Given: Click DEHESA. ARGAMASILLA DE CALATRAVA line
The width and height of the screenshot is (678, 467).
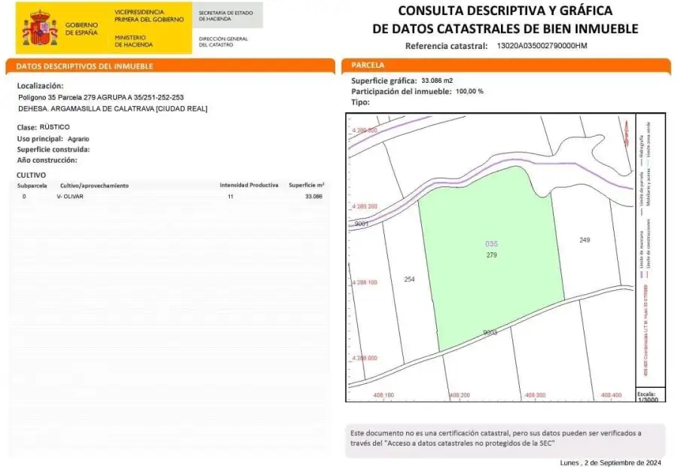Looking at the screenshot, I should pyautogui.click(x=113, y=108).
